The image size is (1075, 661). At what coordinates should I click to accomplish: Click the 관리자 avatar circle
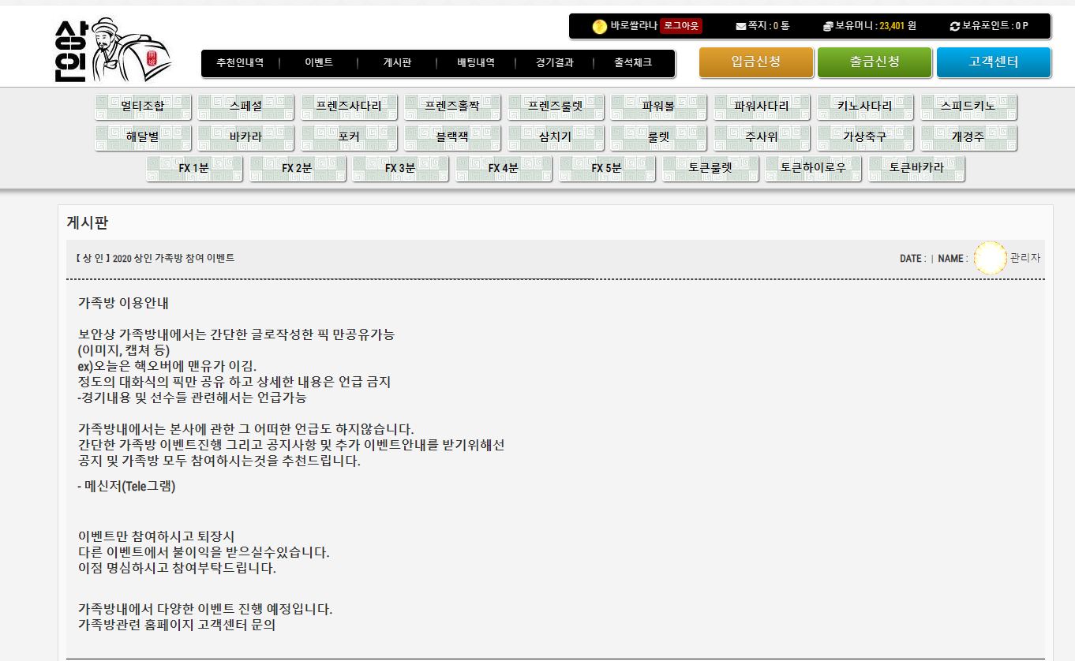(990, 258)
